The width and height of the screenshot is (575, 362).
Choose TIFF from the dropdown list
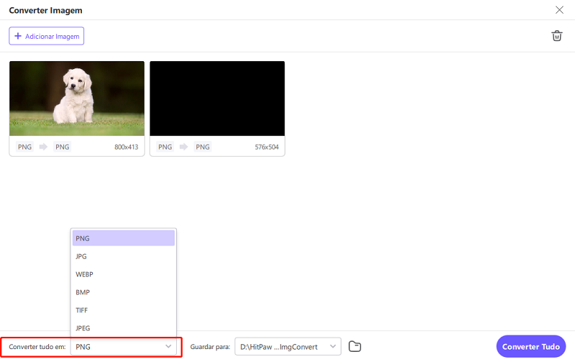pyautogui.click(x=124, y=310)
